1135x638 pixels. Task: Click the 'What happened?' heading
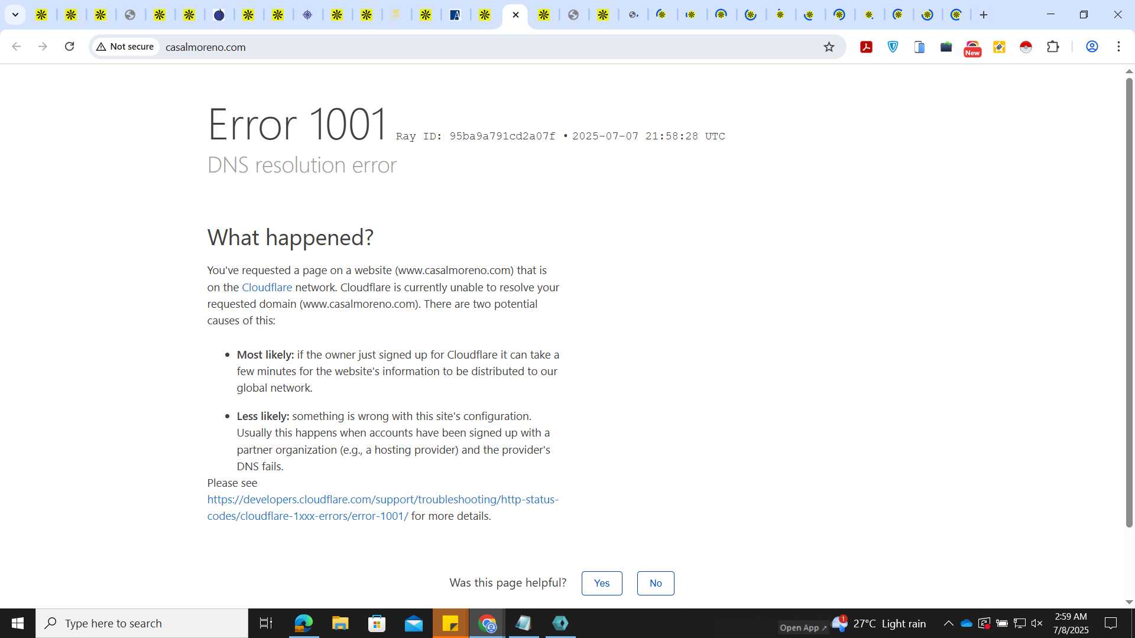pos(290,237)
